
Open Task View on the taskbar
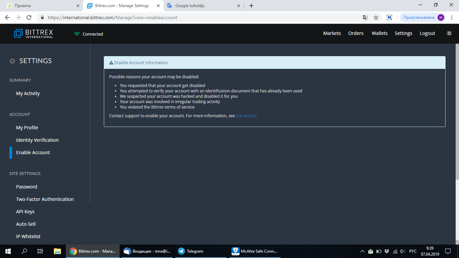click(40, 251)
